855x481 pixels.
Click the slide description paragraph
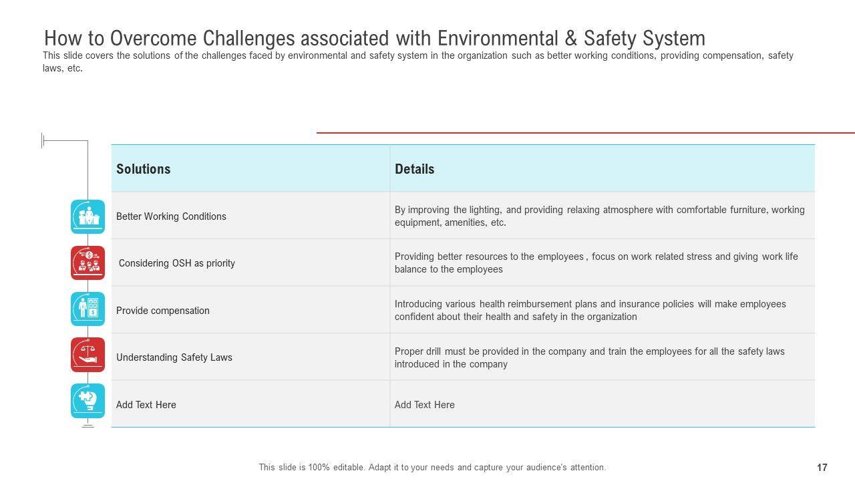417,61
